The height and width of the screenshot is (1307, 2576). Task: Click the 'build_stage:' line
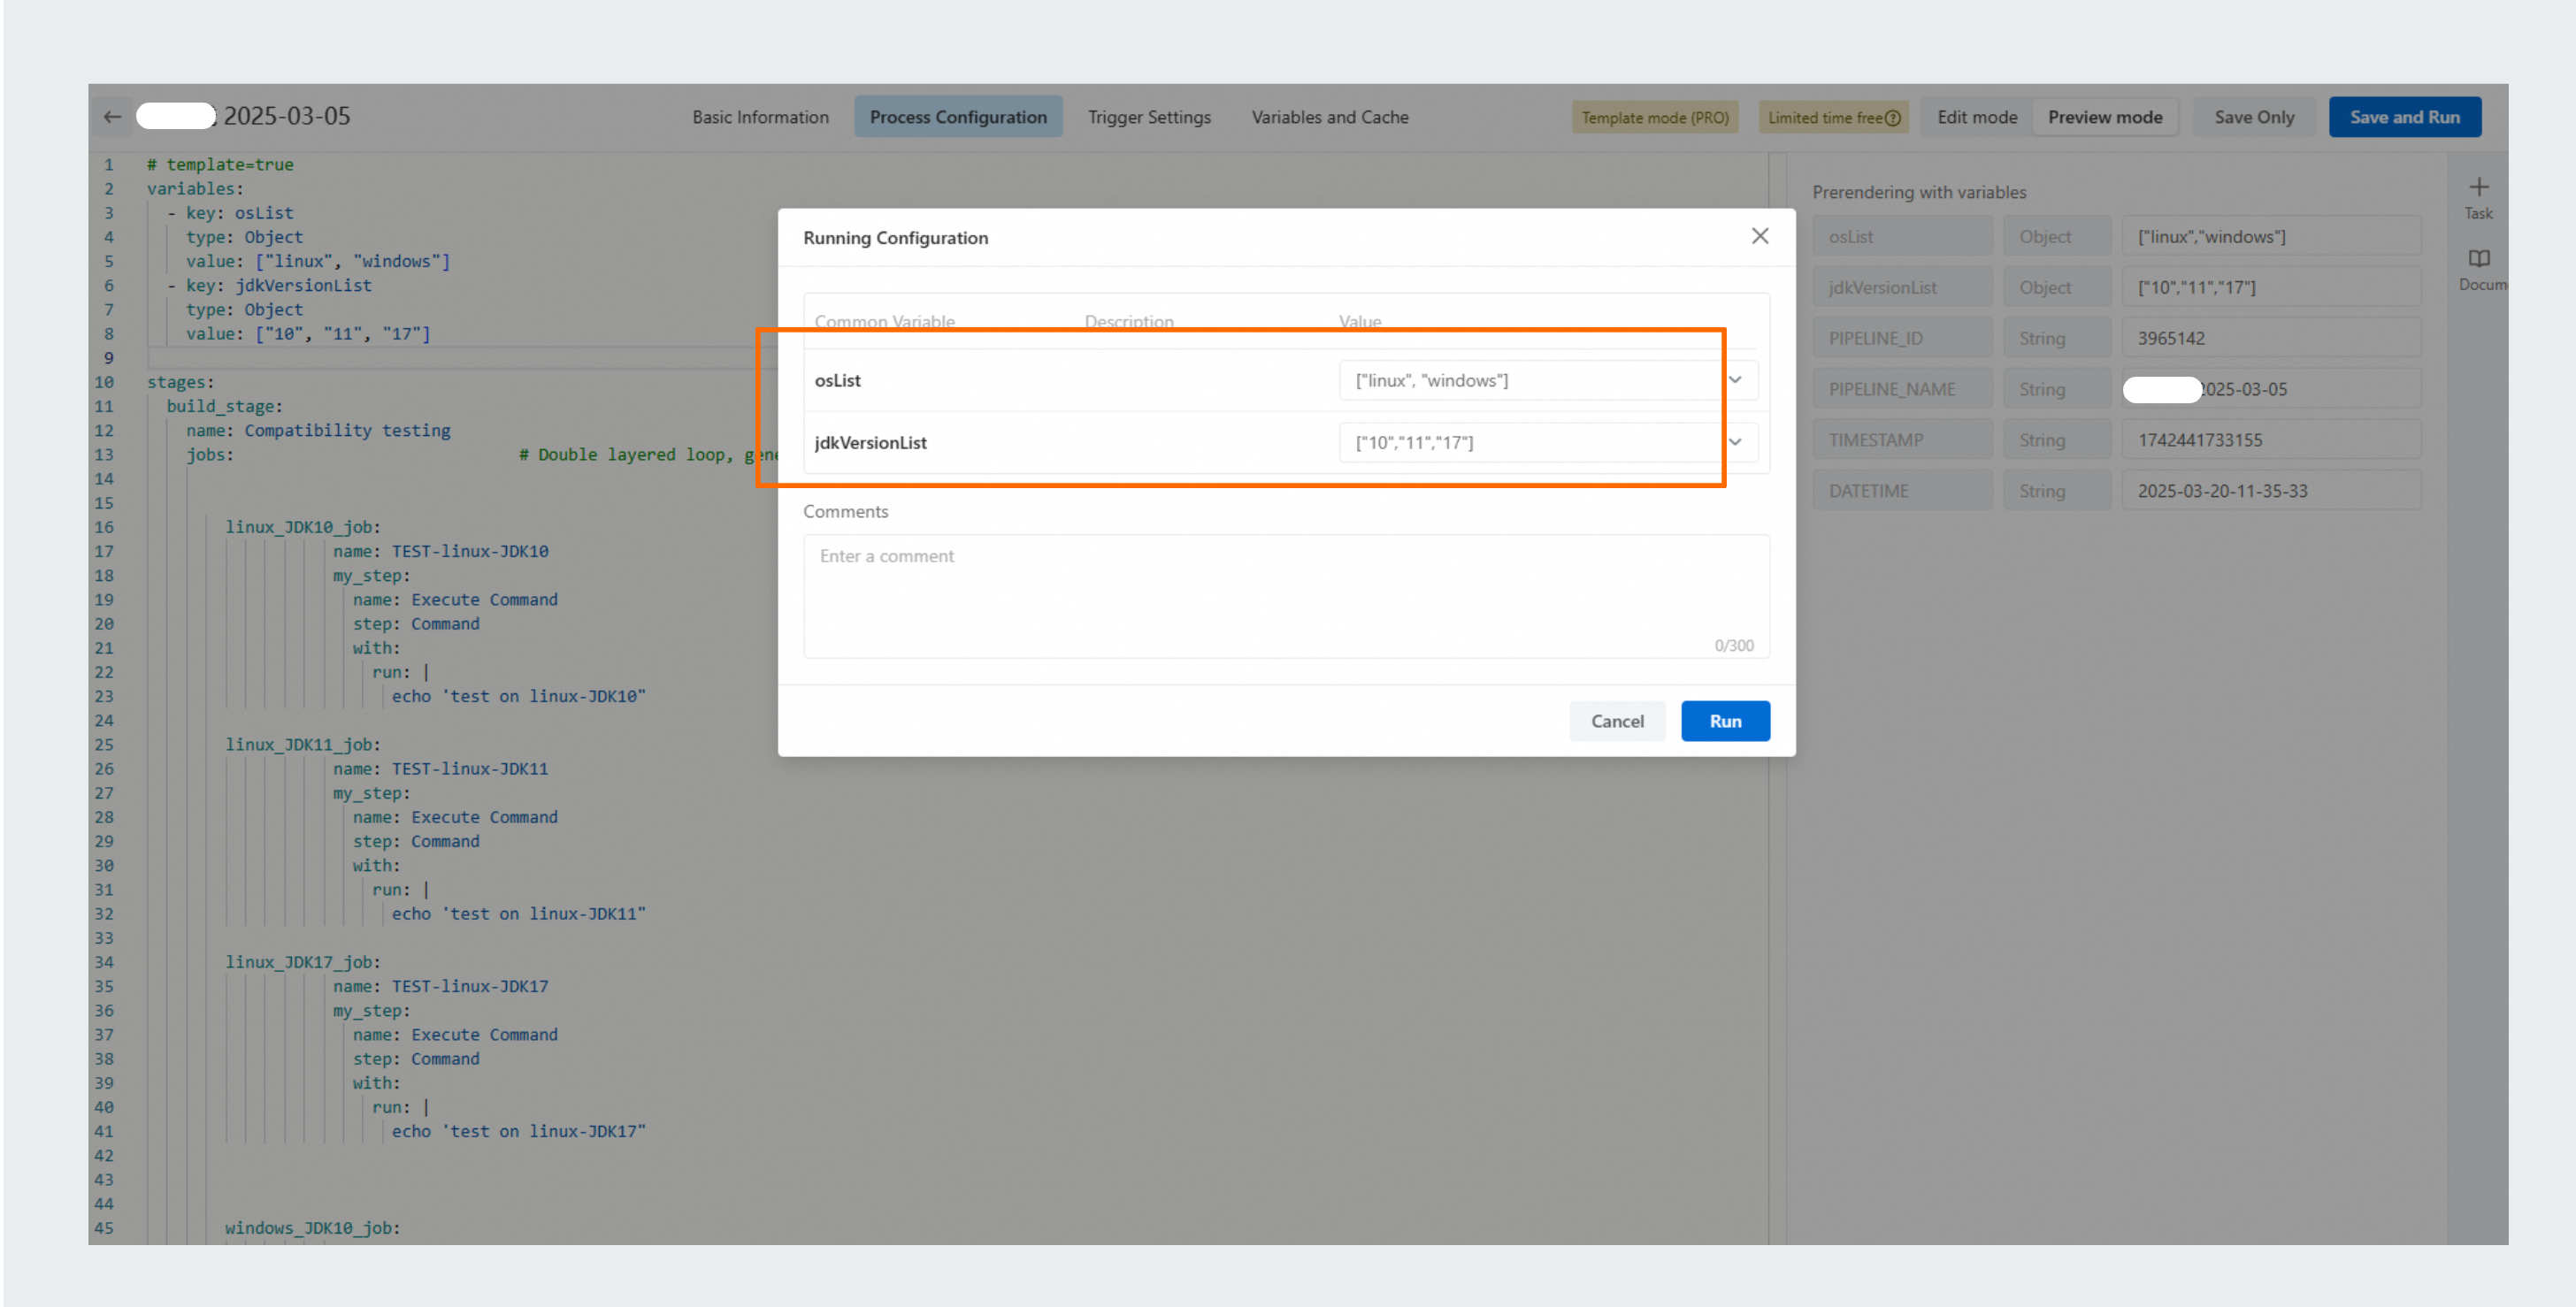[224, 406]
